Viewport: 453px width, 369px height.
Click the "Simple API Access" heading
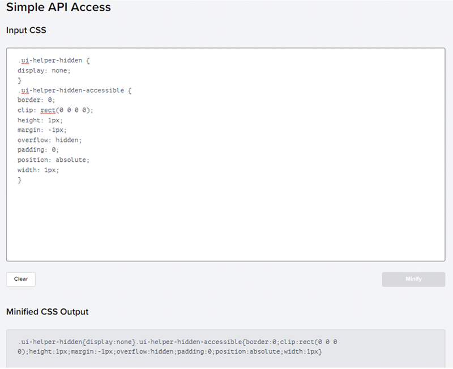pos(58,7)
